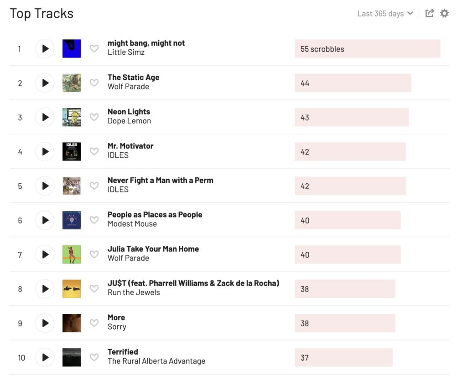Screen dimensions: 467x382
Task: Open the Top Tracks settings gear
Action: coord(444,13)
